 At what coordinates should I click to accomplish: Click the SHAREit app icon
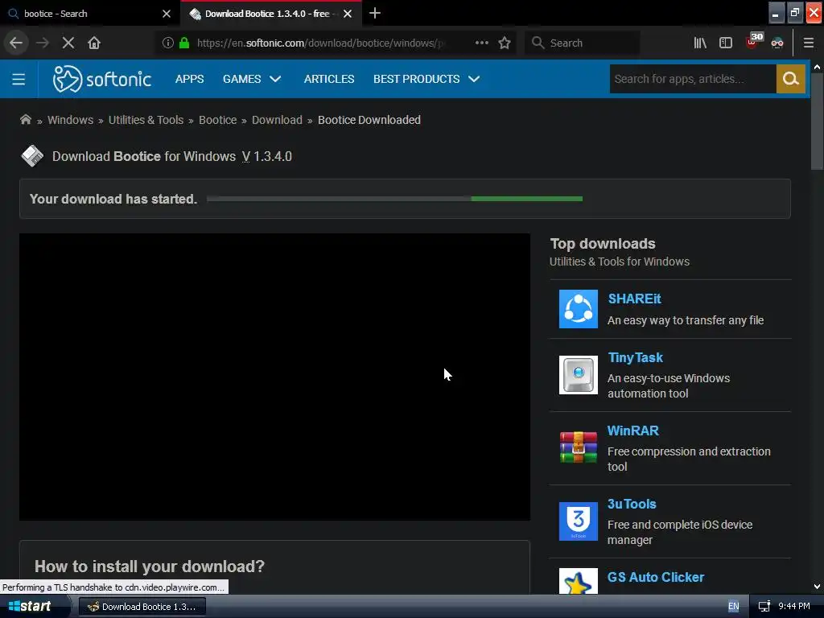[578, 309]
